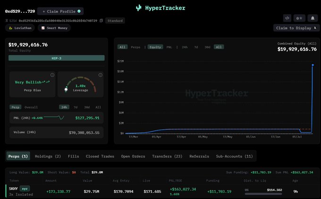Click the Claim Profile button
The image size is (321, 199).
pyautogui.click(x=60, y=11)
